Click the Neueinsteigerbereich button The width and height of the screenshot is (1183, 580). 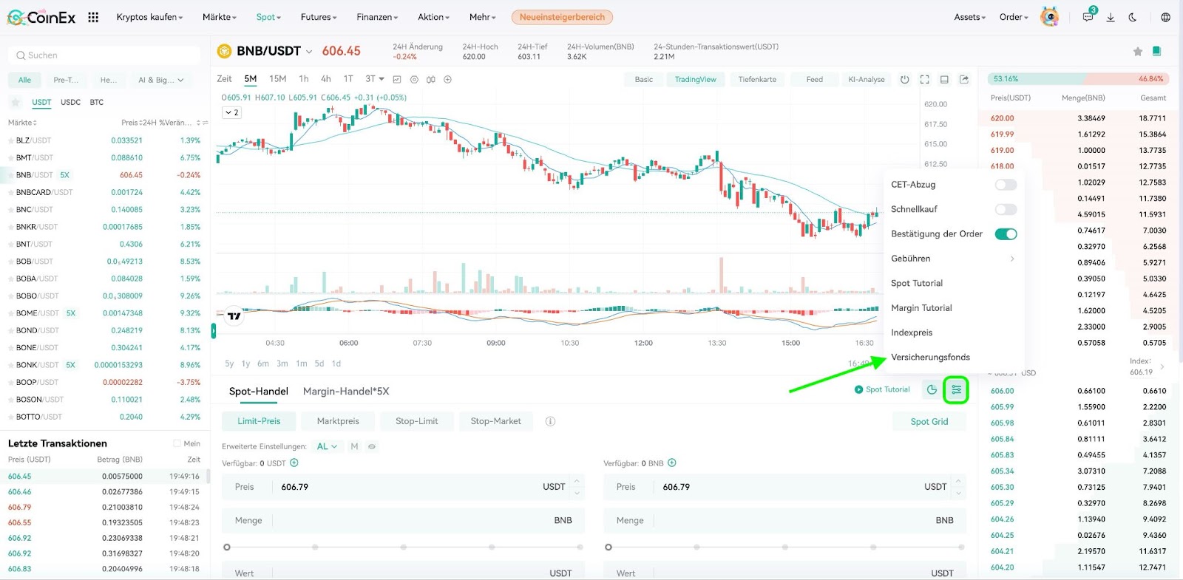[x=562, y=17]
